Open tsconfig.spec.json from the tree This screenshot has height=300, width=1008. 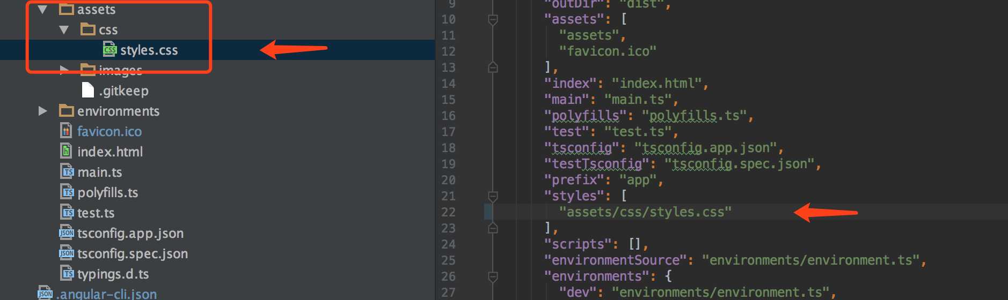tap(133, 254)
